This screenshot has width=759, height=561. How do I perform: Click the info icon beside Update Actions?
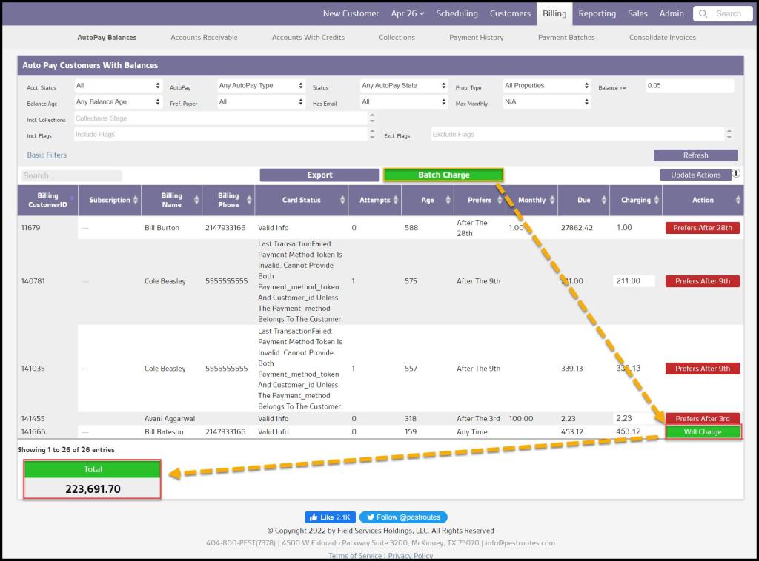point(737,174)
